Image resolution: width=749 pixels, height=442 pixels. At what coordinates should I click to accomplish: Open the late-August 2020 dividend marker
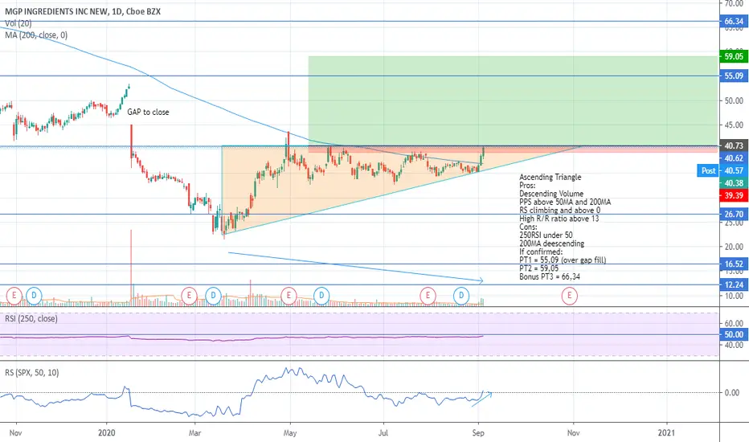click(461, 296)
